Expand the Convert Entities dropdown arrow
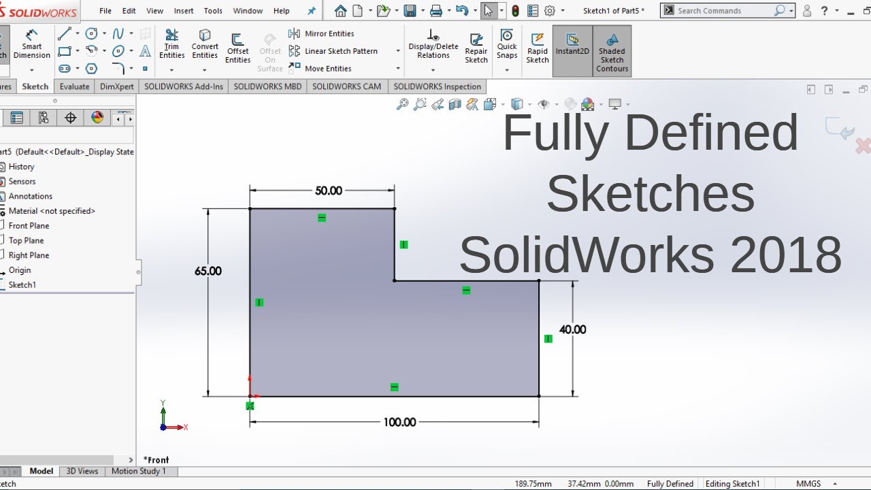The height and width of the screenshot is (490, 871). [205, 69]
